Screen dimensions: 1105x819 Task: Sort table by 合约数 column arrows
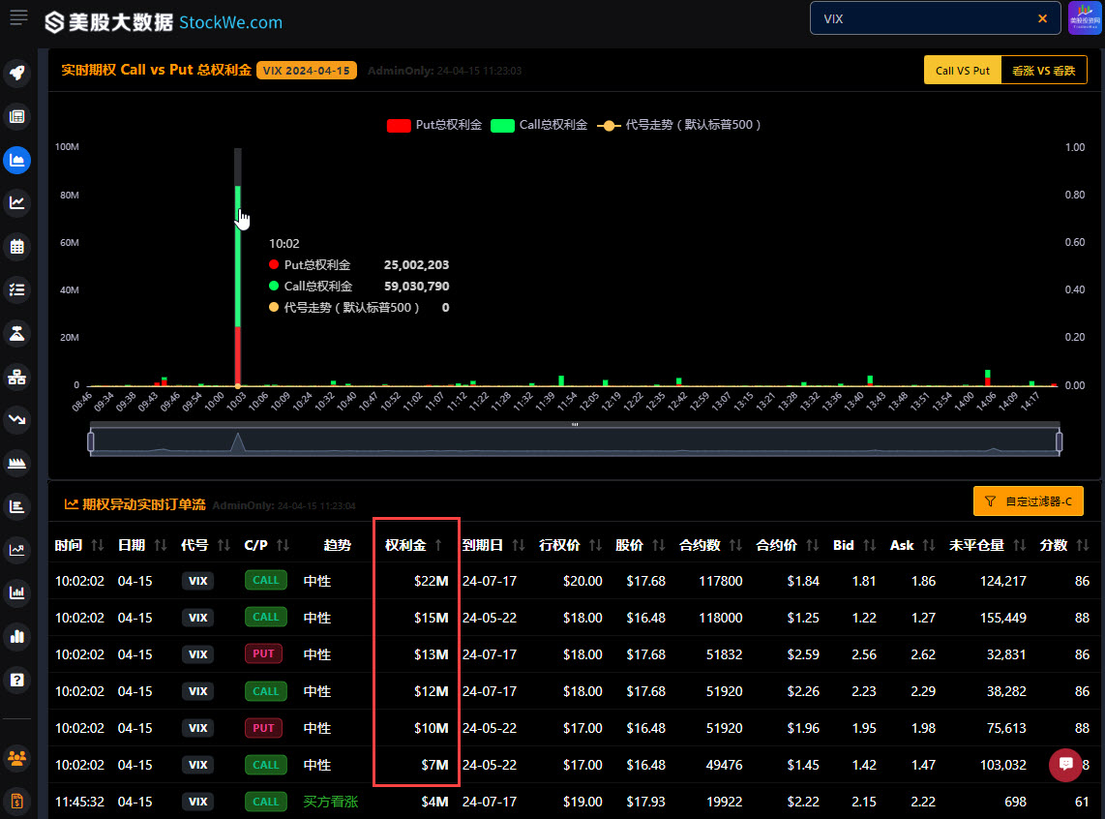point(735,545)
